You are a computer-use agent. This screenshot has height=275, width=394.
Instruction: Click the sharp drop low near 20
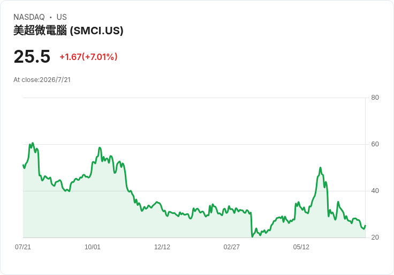coord(252,237)
